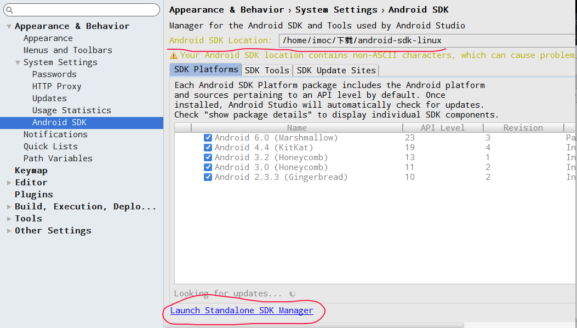The width and height of the screenshot is (577, 328).
Task: Expand the Editor section arrow
Action: point(9,183)
